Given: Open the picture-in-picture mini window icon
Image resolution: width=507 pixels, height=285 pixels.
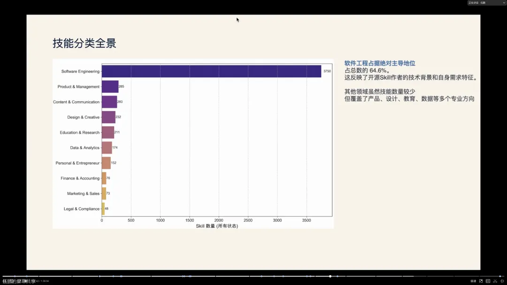Looking at the screenshot, I should [481, 281].
